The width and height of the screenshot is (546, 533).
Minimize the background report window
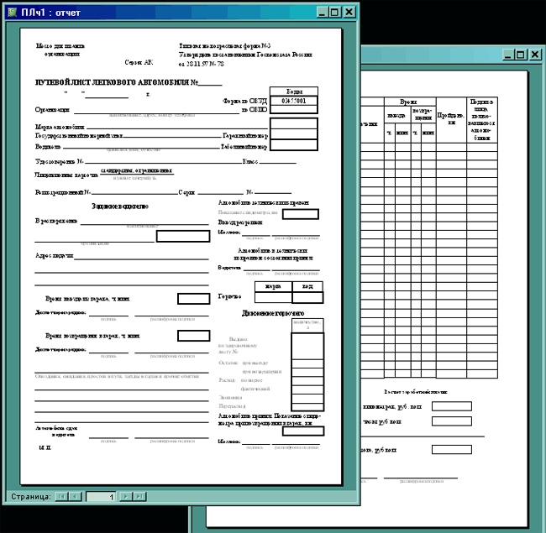(x=507, y=55)
